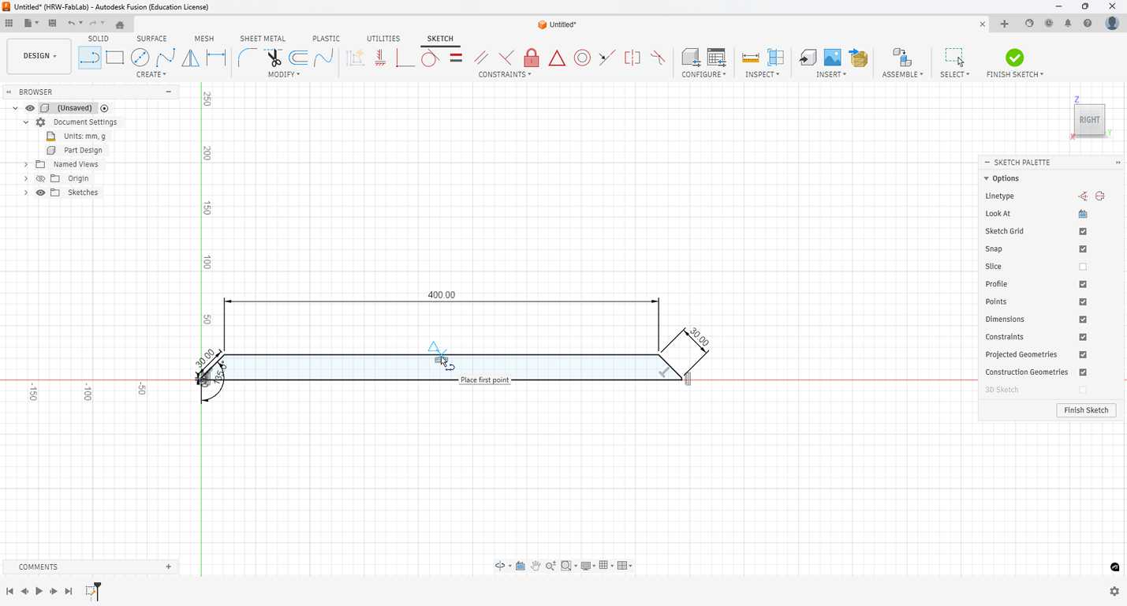Viewport: 1127px width, 606px height.
Task: Open the Change Parameters table tool
Action: tap(716, 58)
